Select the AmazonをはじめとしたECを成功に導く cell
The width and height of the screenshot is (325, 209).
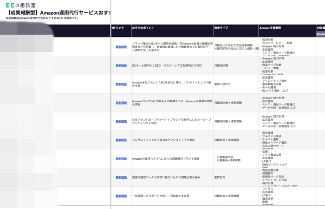172,84
